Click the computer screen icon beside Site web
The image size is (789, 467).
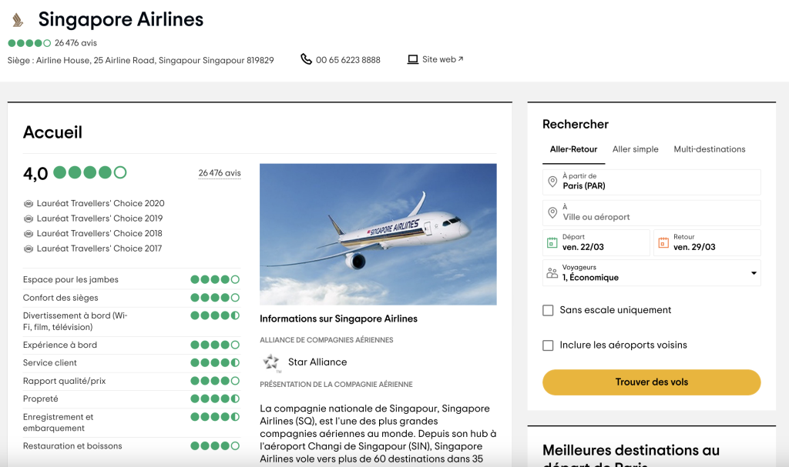coord(413,59)
